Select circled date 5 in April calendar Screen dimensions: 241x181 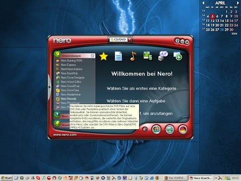click(x=212, y=16)
